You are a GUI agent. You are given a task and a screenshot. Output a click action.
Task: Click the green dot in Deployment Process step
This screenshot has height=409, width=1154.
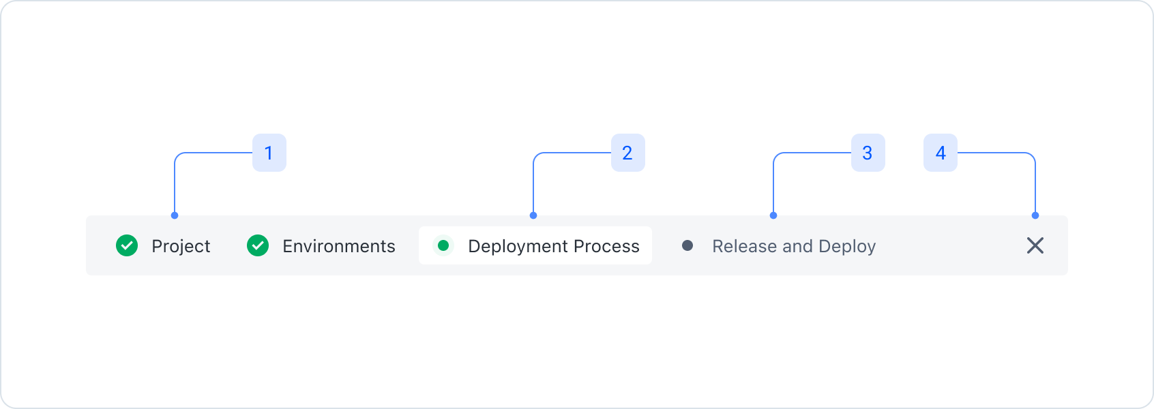pyautogui.click(x=443, y=245)
